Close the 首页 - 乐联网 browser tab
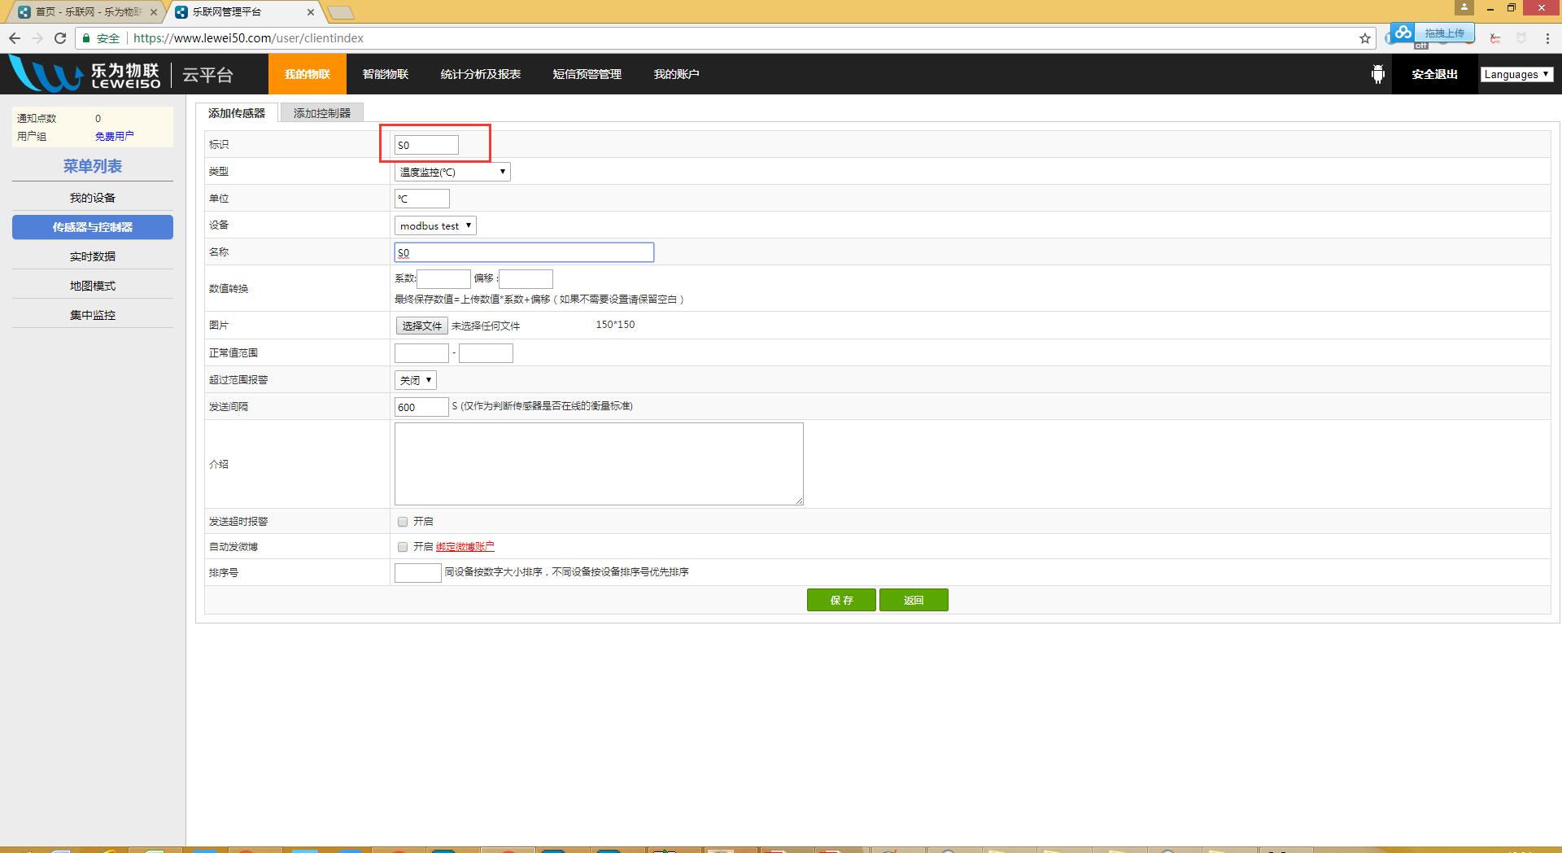The image size is (1562, 853). [x=154, y=12]
